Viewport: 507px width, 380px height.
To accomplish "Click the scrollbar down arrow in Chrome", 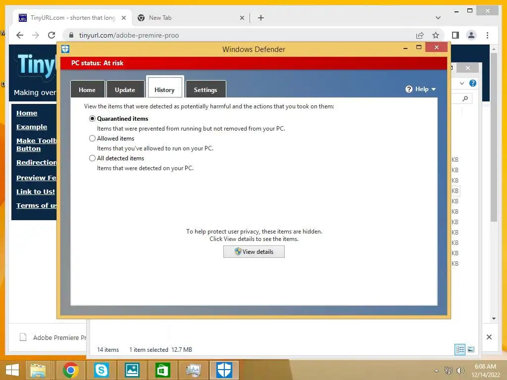I will point(494,319).
